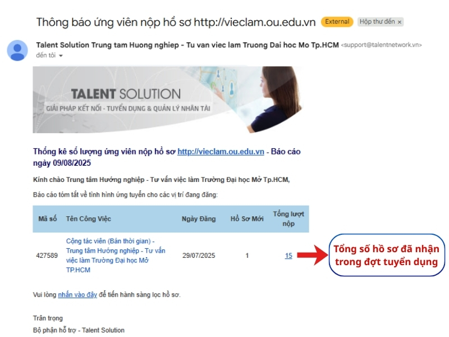This screenshot has height=337, width=449.
Task: Open the vieclam.ou.edu.vn link in heading
Action: pyautogui.click(x=221, y=152)
